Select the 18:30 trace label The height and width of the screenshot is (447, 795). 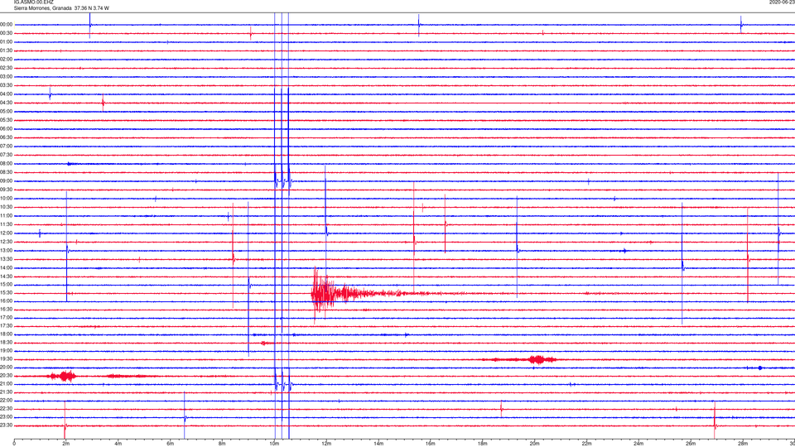coord(6,343)
